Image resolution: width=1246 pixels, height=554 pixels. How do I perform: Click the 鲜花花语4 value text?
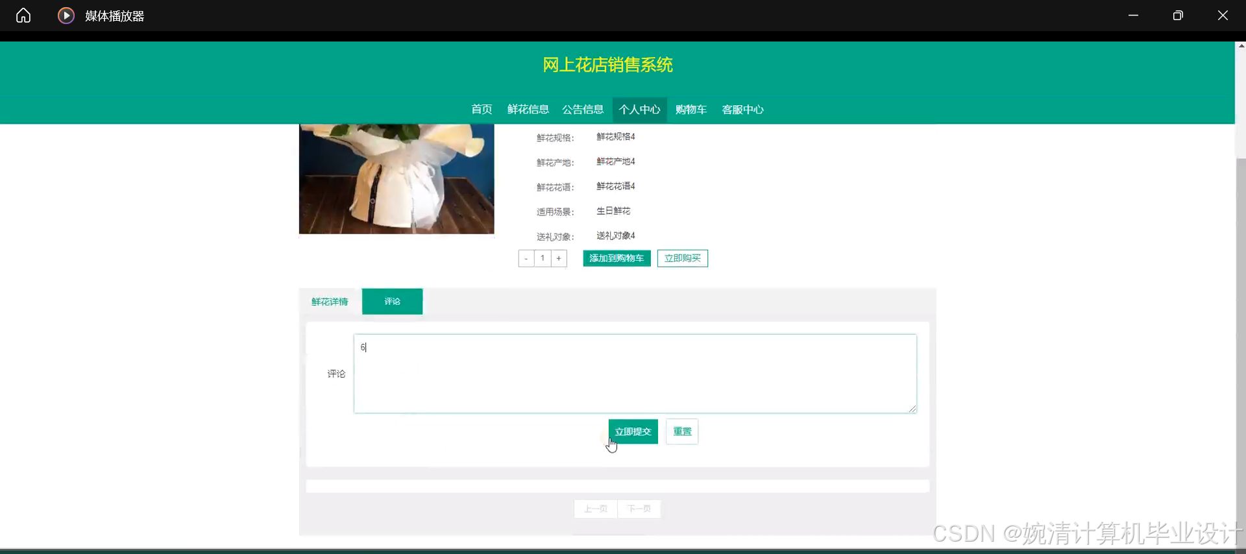click(x=616, y=186)
